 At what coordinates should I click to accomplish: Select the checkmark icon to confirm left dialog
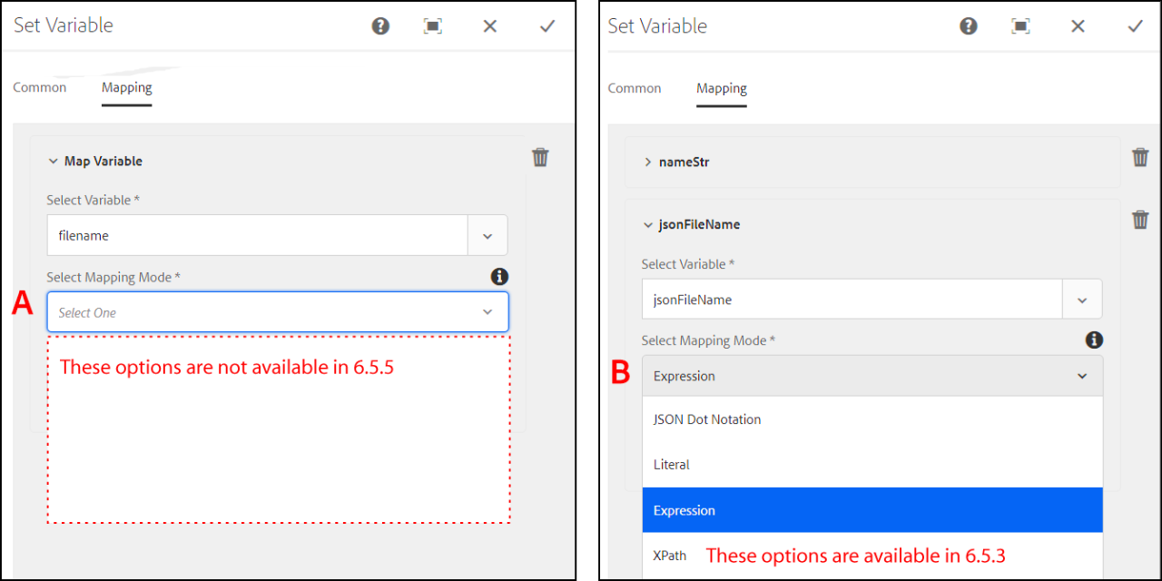547,26
